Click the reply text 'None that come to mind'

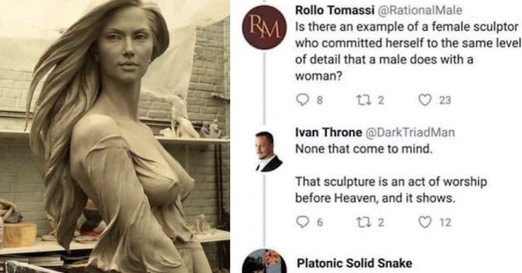364,149
